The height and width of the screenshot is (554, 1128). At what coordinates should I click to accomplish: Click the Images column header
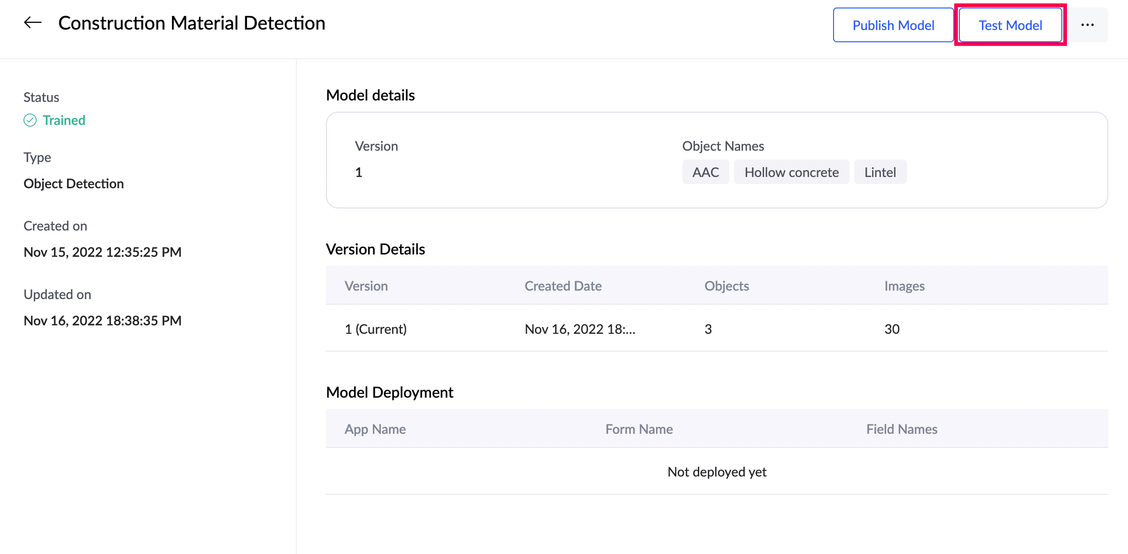(x=904, y=286)
